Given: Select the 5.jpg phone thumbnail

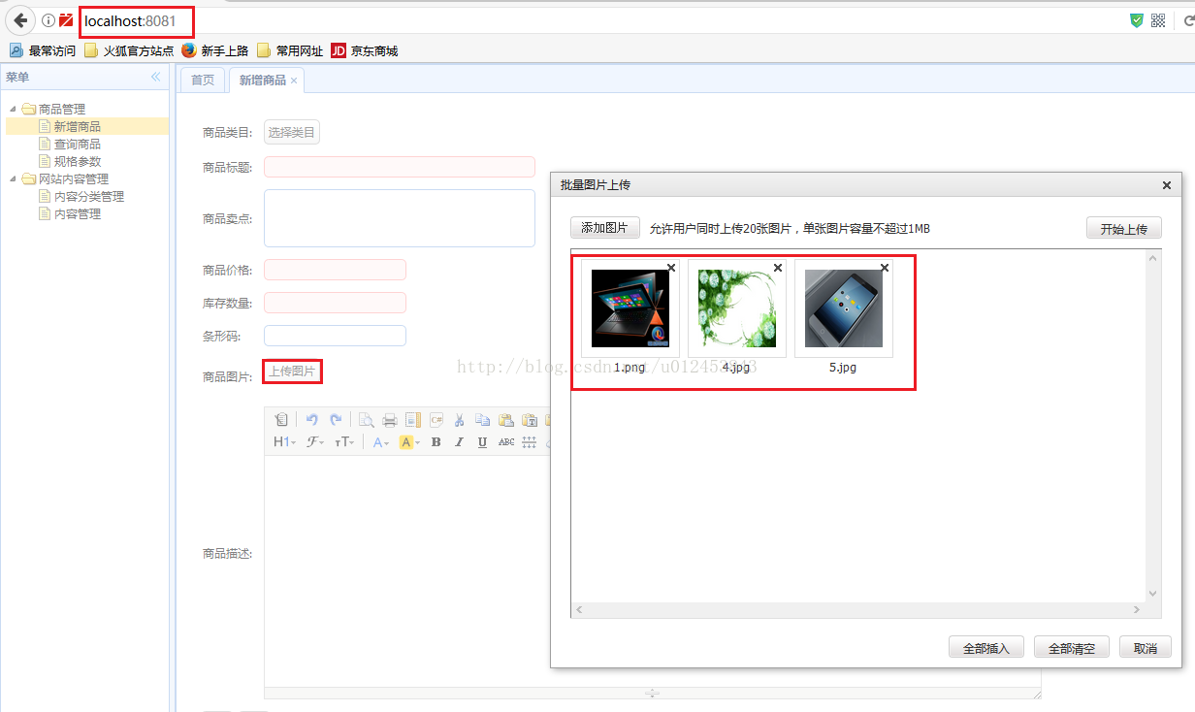Looking at the screenshot, I should 844,308.
